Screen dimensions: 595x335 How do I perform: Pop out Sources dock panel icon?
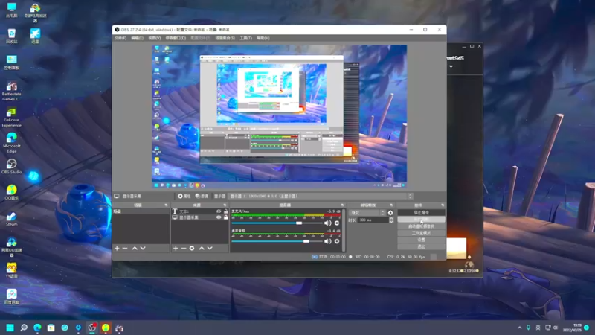225,205
